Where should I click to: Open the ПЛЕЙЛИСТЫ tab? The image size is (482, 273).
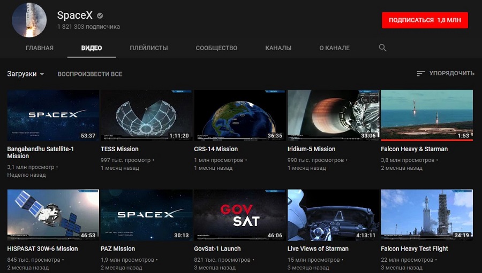pos(149,48)
